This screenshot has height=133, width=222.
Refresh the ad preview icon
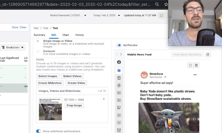pos(190,65)
